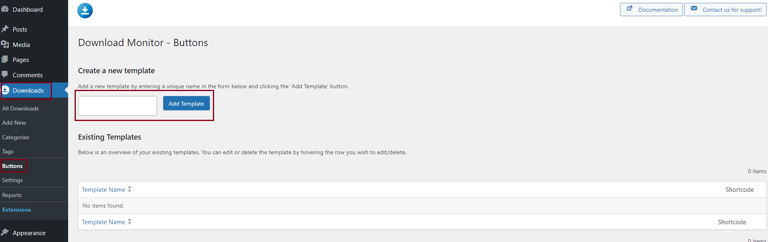
Task: Click the Dashboard gauge icon
Action: (x=5, y=9)
